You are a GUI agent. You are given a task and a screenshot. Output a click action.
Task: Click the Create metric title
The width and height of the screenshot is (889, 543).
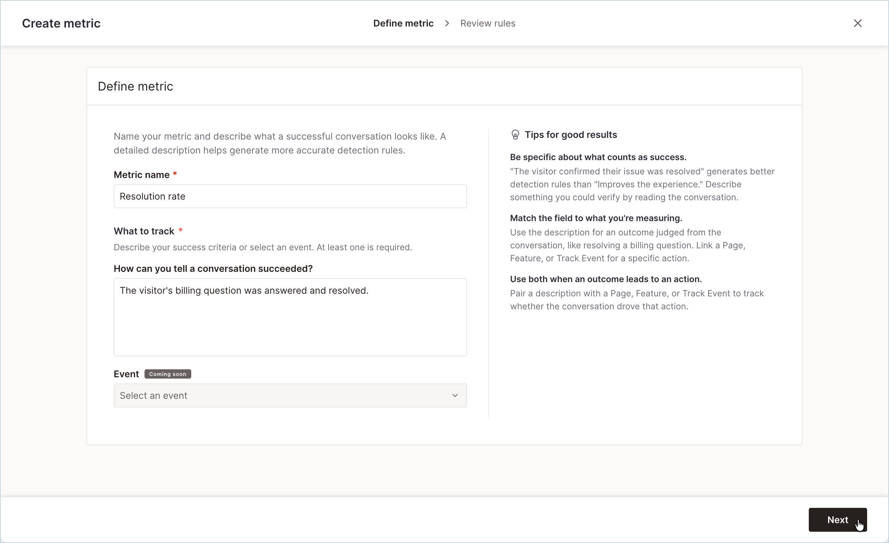coord(61,23)
